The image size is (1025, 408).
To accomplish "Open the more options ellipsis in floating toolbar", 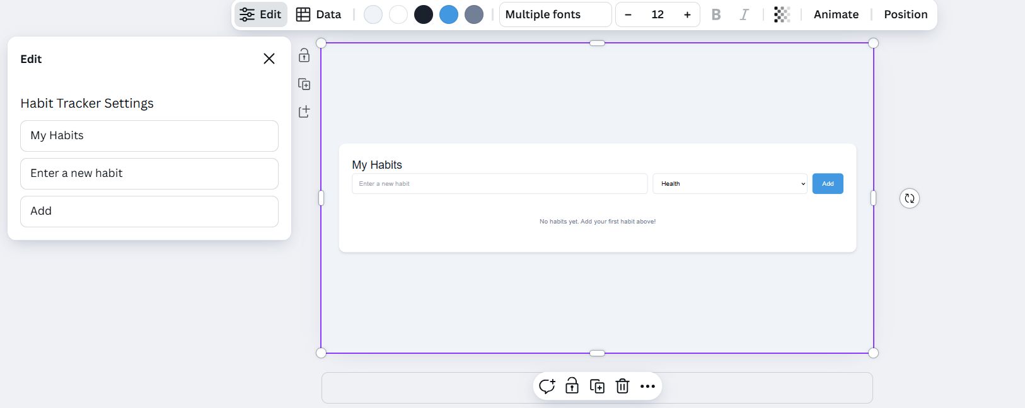I will tap(647, 386).
